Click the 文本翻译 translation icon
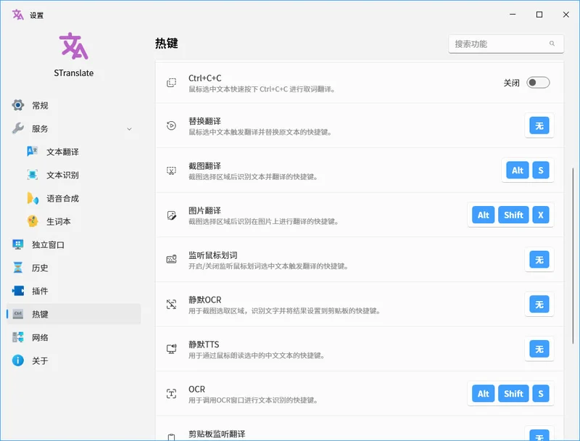Viewport: 580px width, 441px height. 33,152
